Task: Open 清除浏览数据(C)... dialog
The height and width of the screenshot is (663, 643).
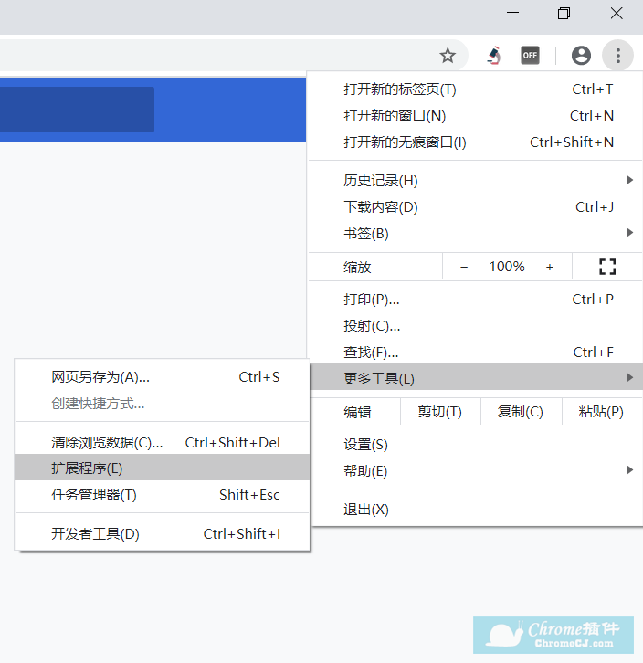Action: click(162, 443)
